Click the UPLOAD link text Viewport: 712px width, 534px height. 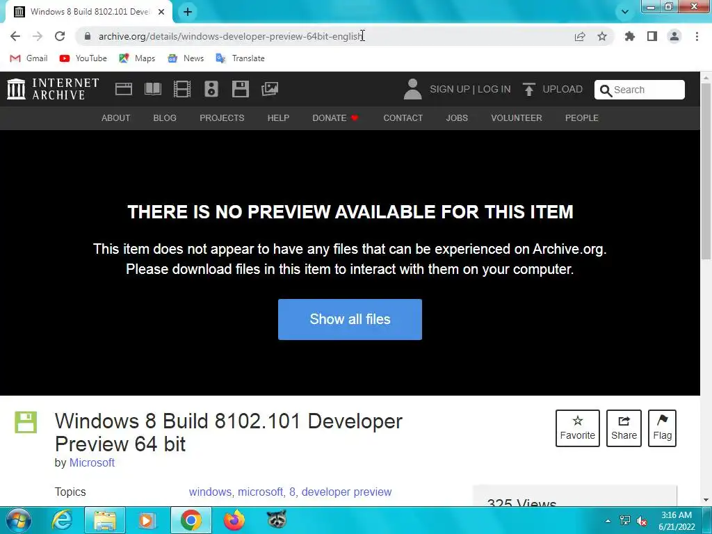pyautogui.click(x=563, y=89)
